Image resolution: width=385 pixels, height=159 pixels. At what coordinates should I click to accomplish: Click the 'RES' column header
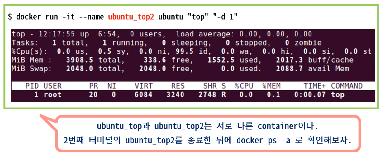(178, 86)
